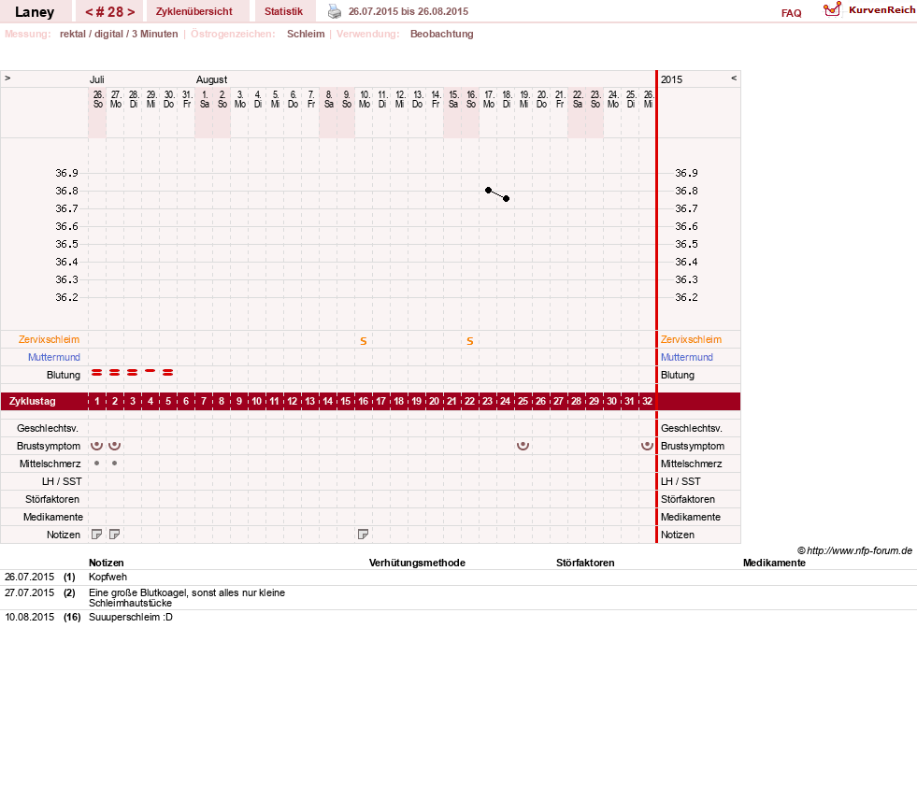Collapse chart using the right < arrow
Image resolution: width=917 pixels, height=799 pixels.
tap(734, 78)
